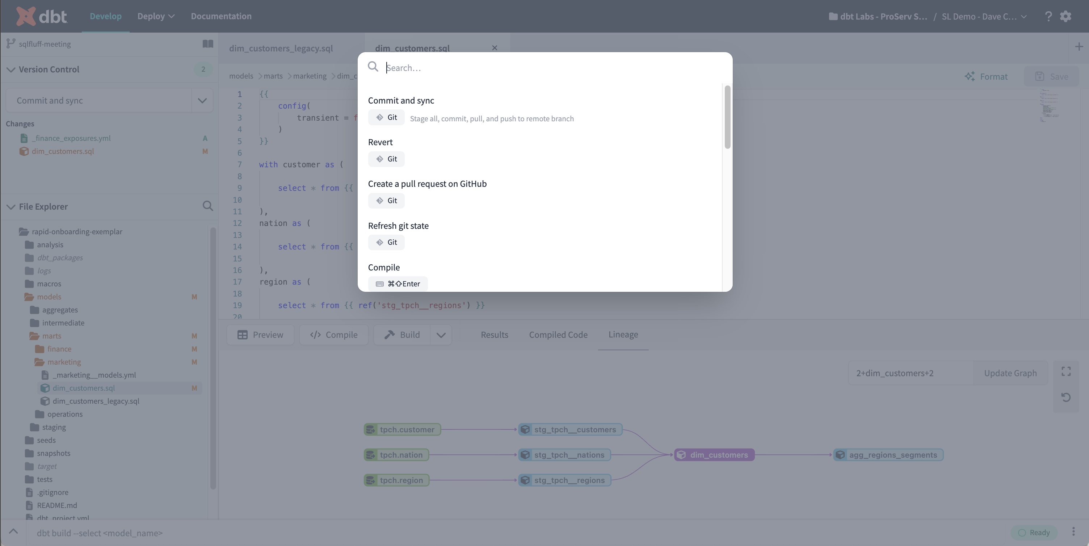Image resolution: width=1089 pixels, height=546 pixels.
Task: Click the dbt logo
Action: (x=41, y=16)
